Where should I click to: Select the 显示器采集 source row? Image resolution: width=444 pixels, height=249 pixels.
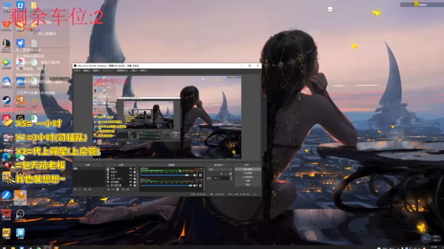coord(121,185)
